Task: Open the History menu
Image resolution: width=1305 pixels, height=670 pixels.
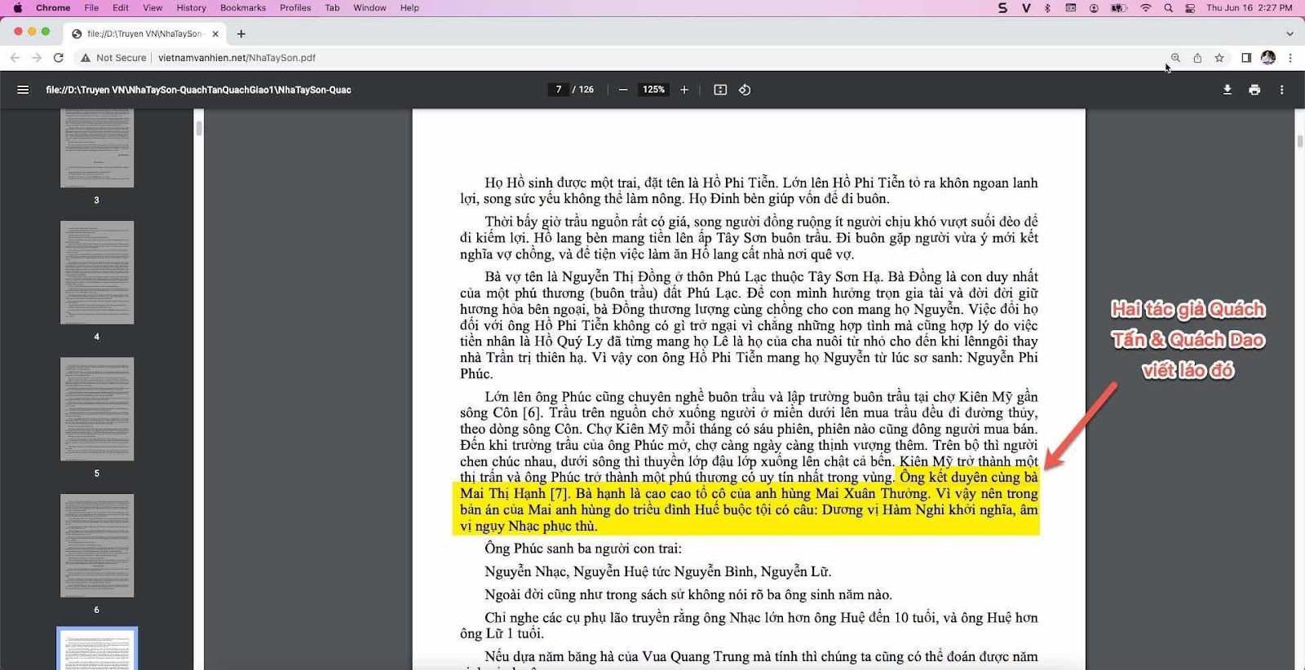Action: click(191, 7)
